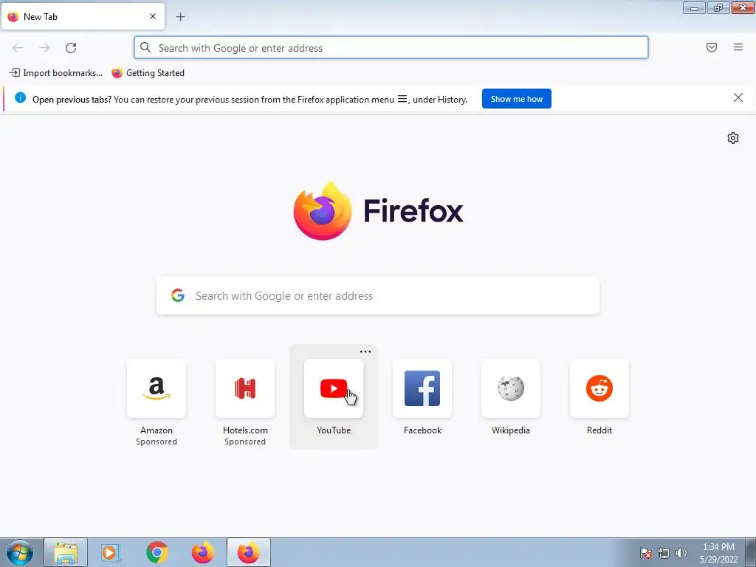
Task: Open the Windows Start menu
Action: tap(20, 552)
